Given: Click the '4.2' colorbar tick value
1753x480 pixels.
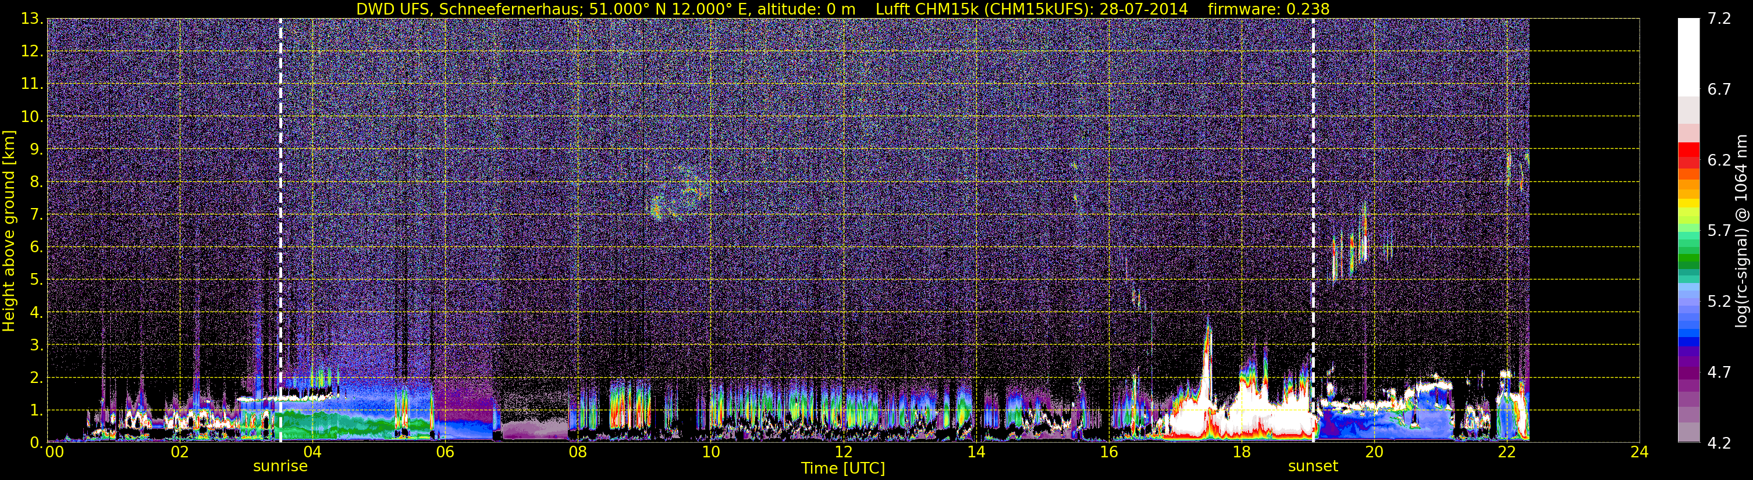Looking at the screenshot, I should (x=1719, y=443).
